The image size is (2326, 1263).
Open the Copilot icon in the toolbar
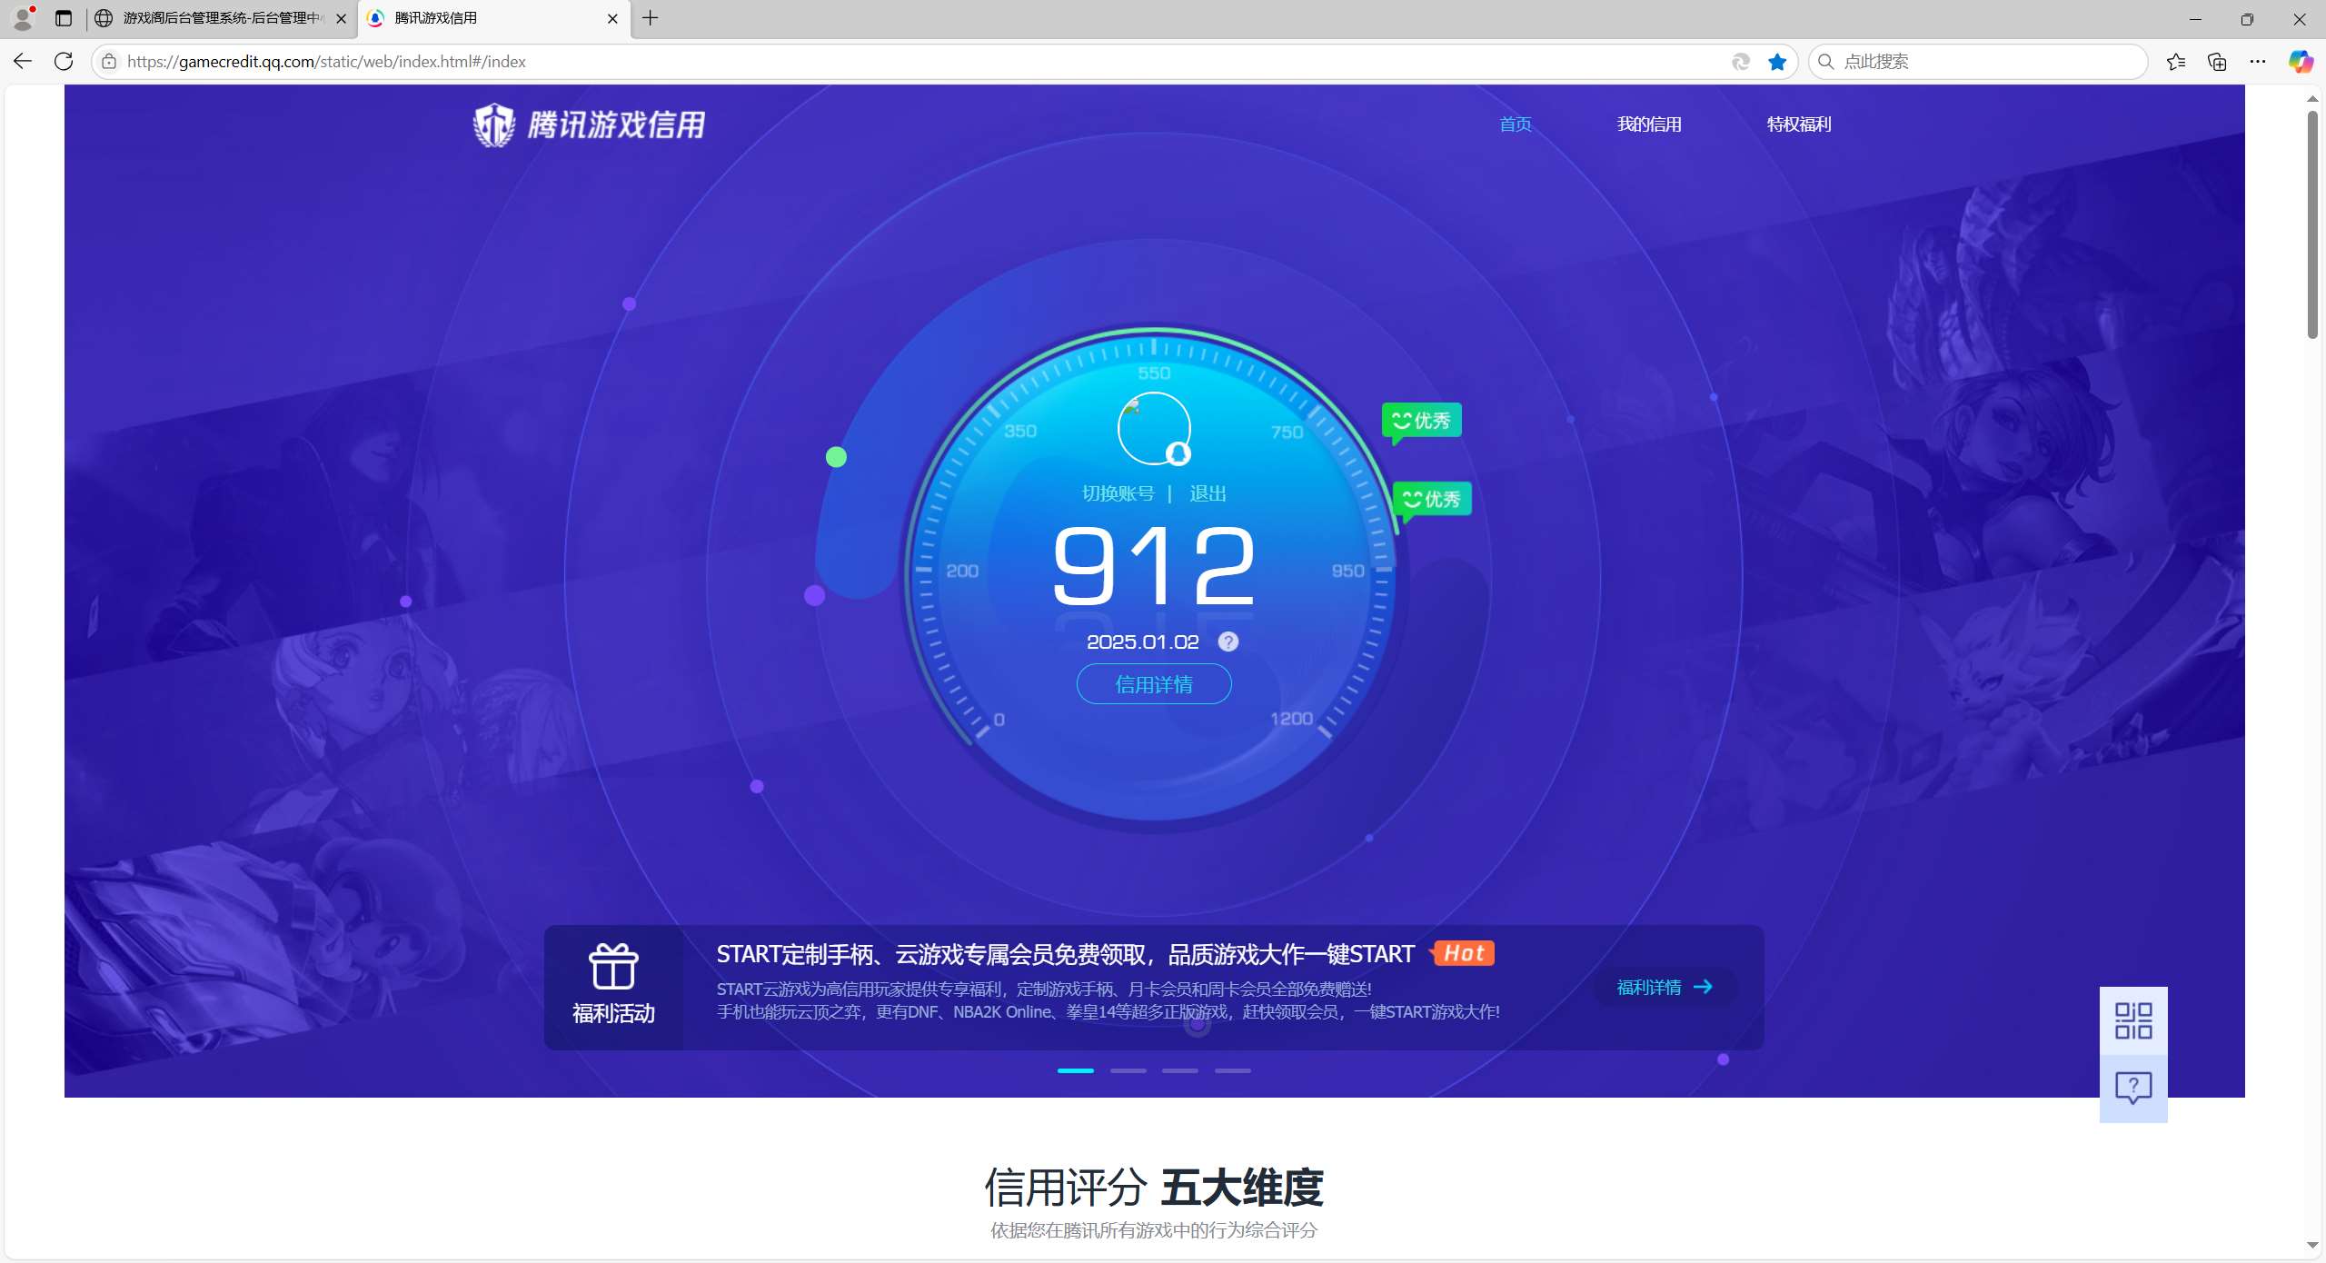click(x=2300, y=62)
